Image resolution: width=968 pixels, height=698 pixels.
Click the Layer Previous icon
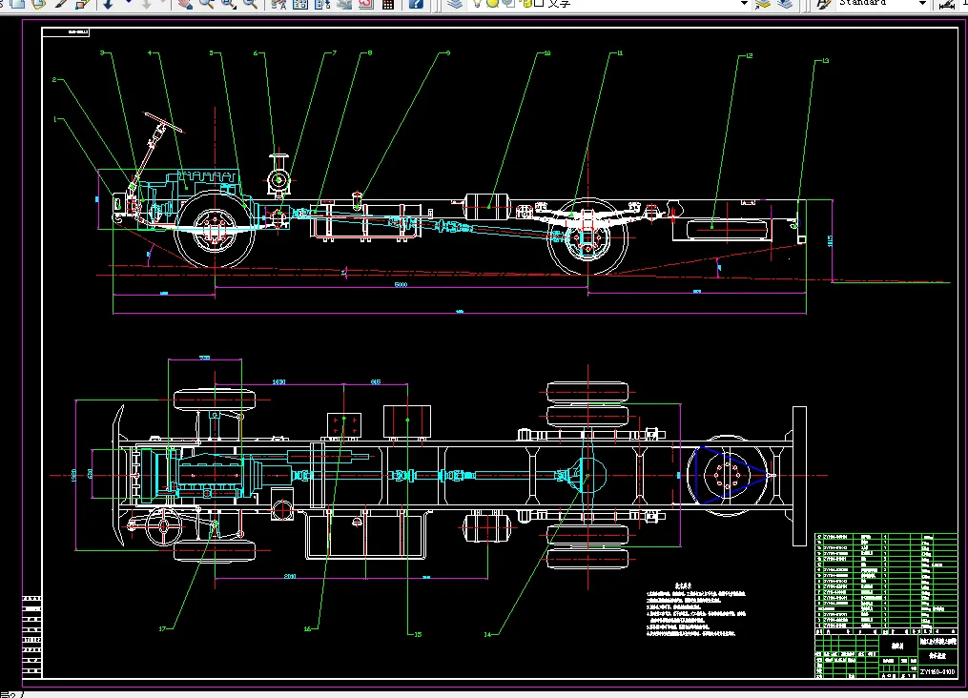[x=784, y=4]
